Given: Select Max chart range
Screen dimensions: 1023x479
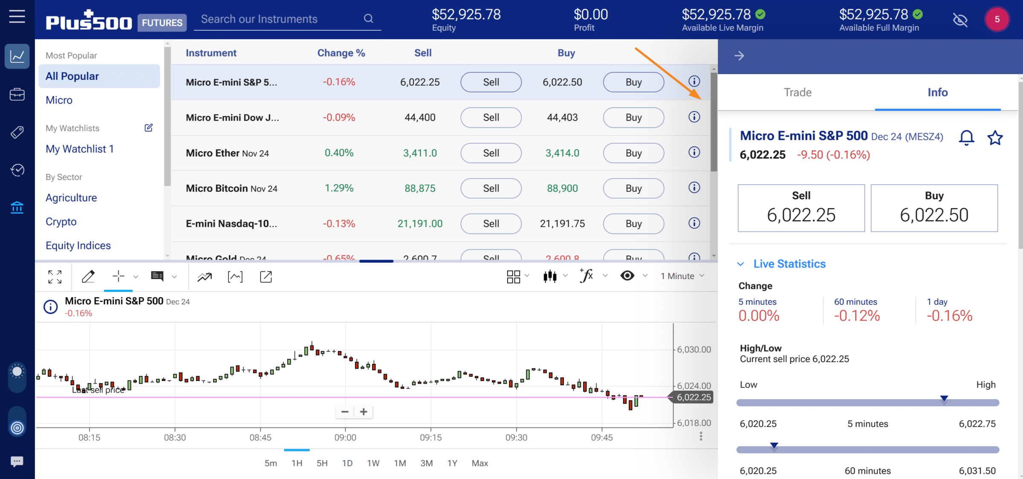Looking at the screenshot, I should 480,463.
